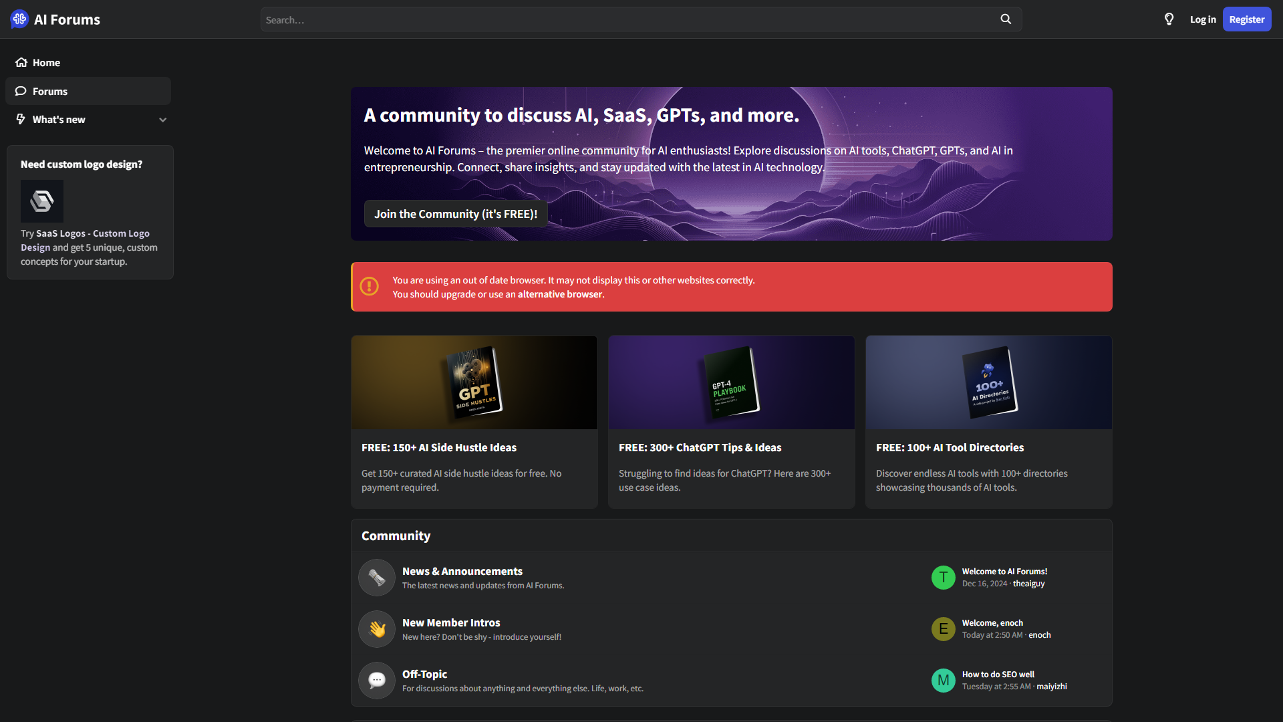Image resolution: width=1283 pixels, height=722 pixels.
Task: Click Join the Community free button
Action: (x=454, y=213)
